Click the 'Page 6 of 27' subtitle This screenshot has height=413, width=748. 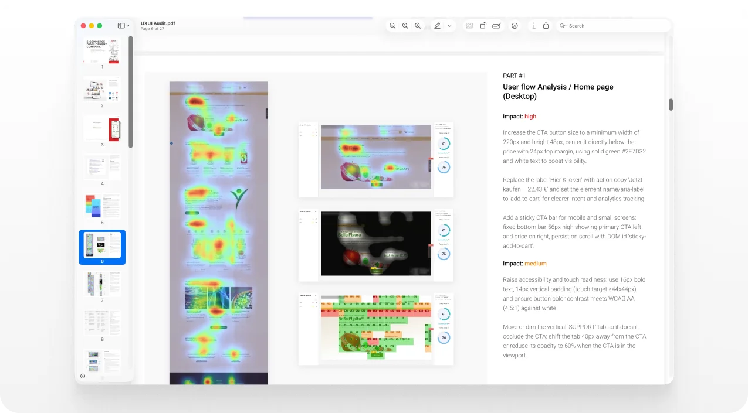pos(153,29)
